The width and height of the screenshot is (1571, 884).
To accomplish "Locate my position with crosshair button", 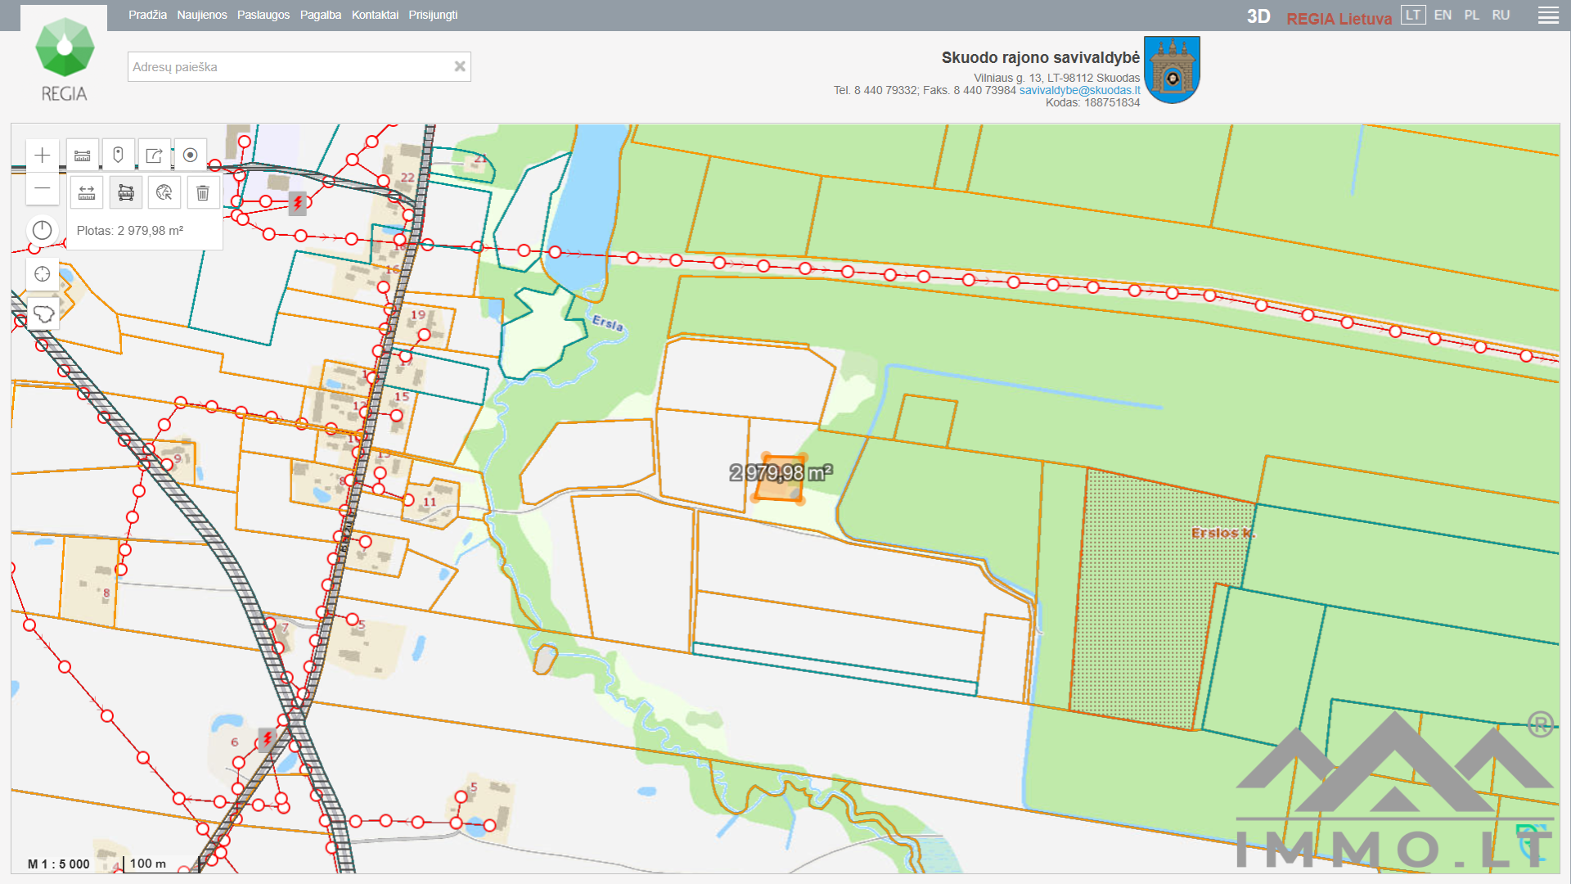I will tap(43, 274).
